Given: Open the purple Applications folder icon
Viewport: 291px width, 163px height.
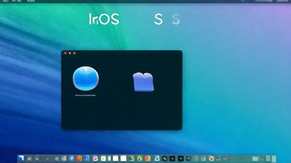Looking at the screenshot, I should [143, 82].
